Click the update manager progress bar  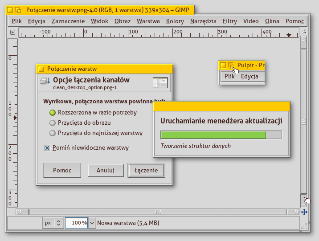[221, 135]
